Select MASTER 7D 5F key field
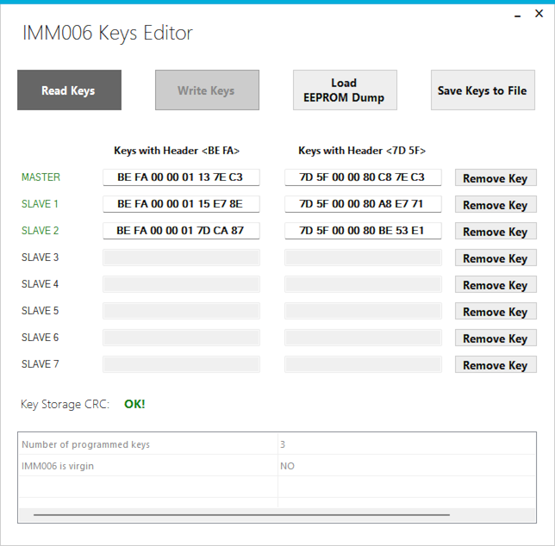This screenshot has height=546, width=555. pos(363,177)
